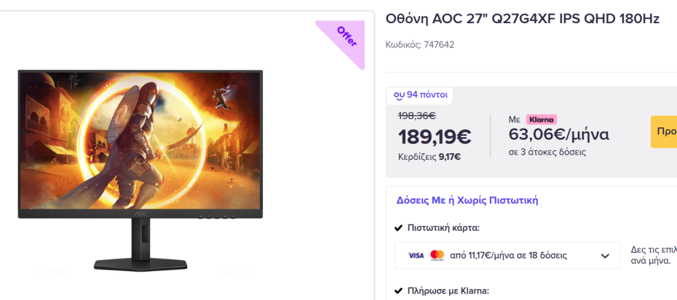Click the crossed-out 198,36€ old price
677x300 pixels.
416,115
